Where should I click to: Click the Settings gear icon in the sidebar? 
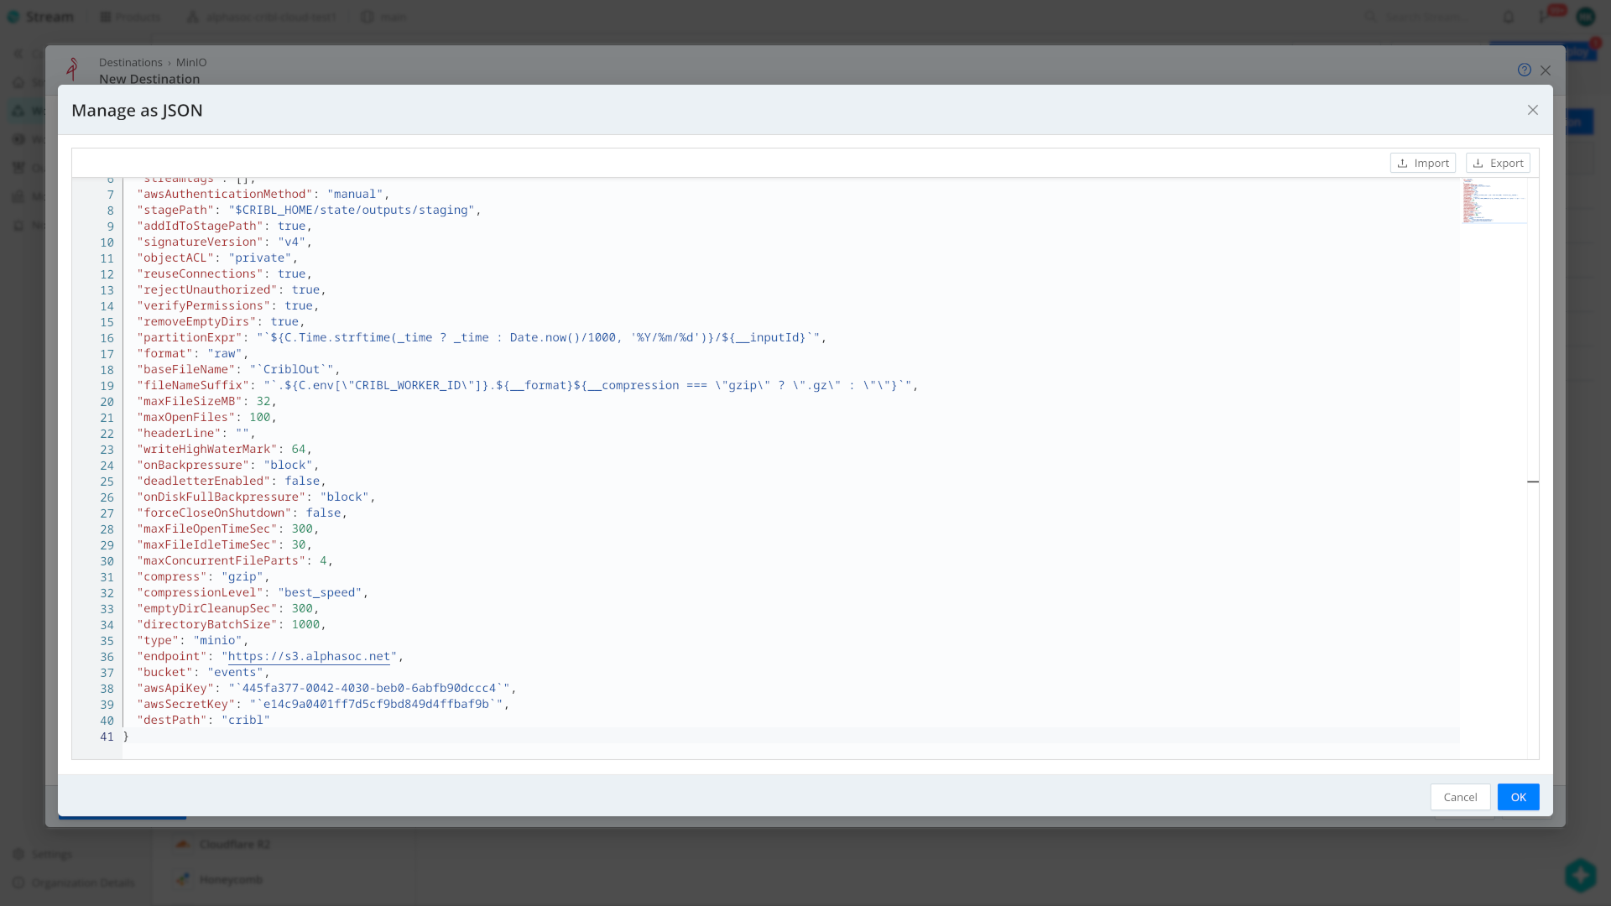[x=19, y=854]
